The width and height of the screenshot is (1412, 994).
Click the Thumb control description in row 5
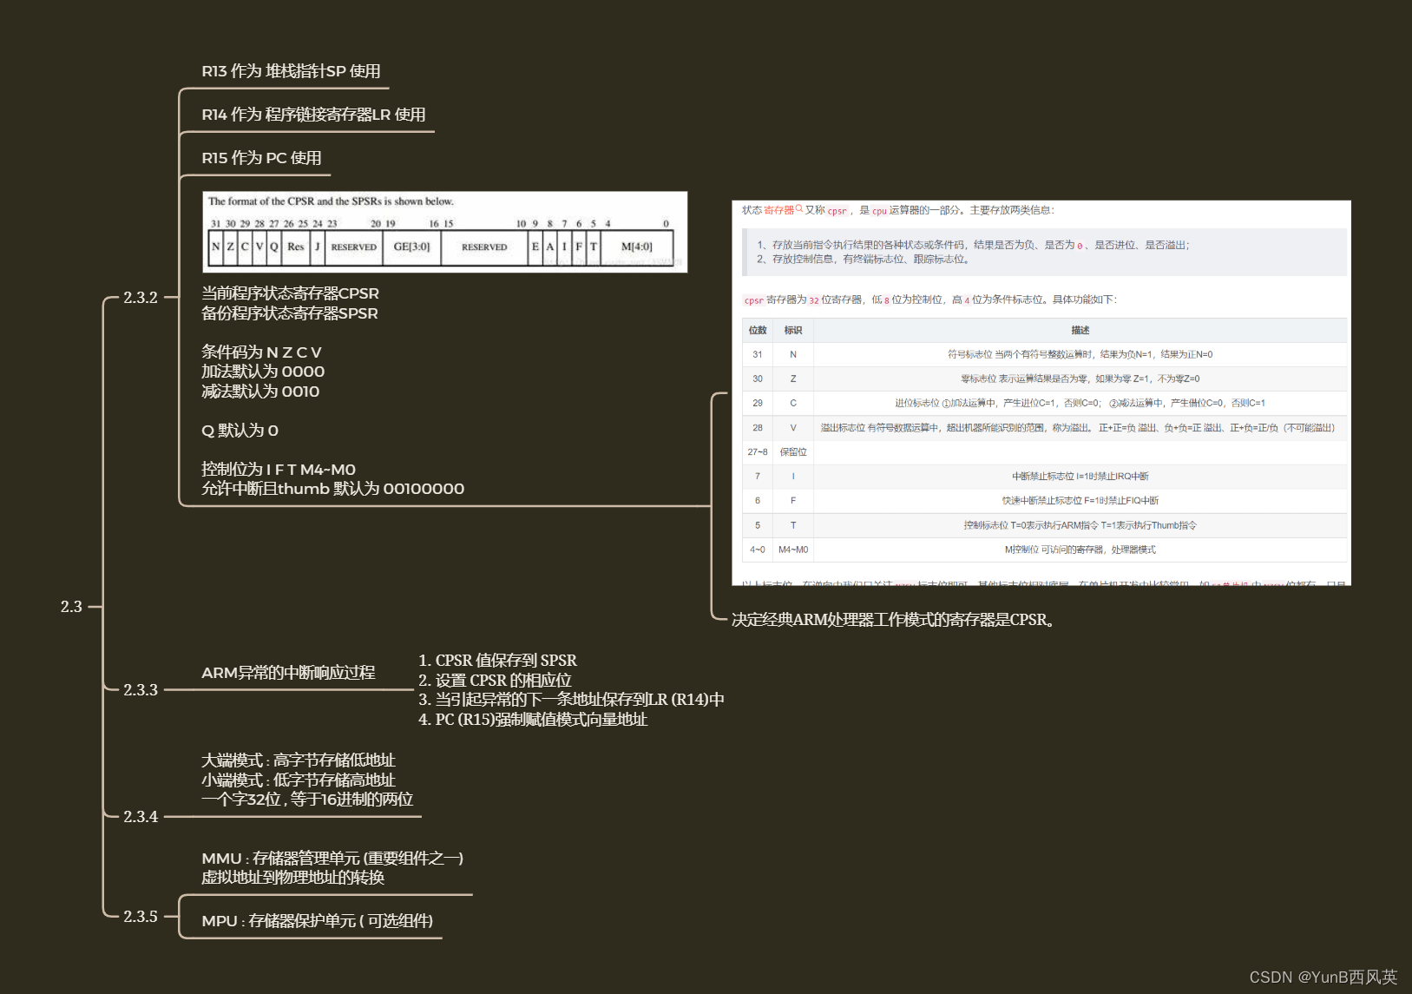1080,525
